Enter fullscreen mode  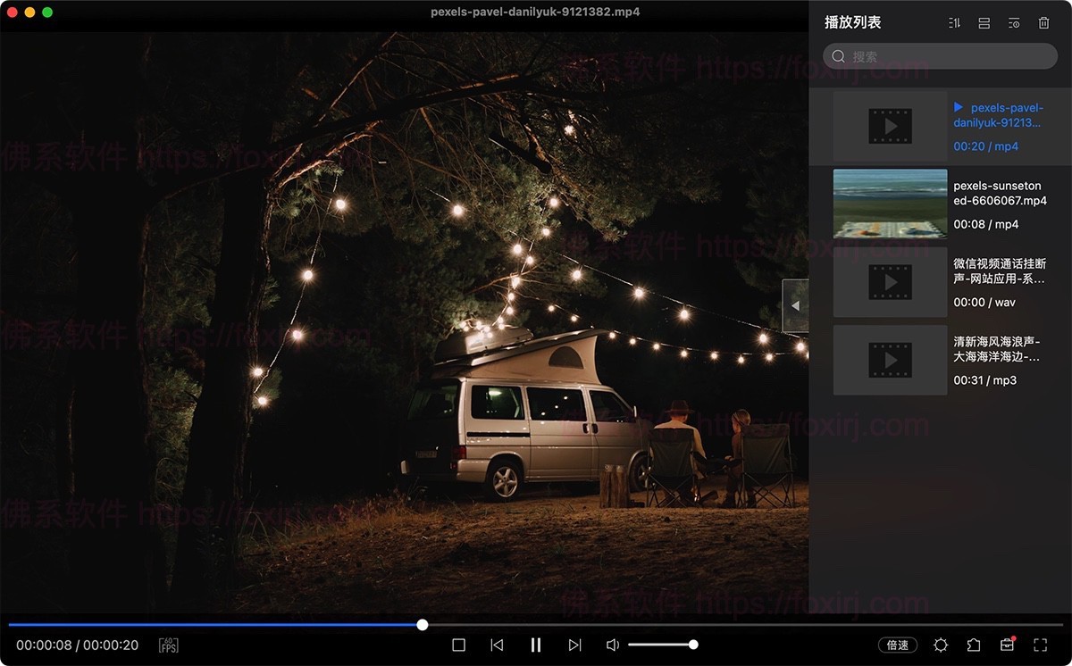tap(1040, 645)
